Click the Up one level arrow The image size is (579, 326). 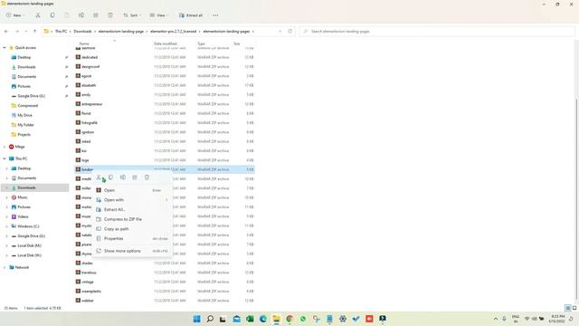coord(34,32)
